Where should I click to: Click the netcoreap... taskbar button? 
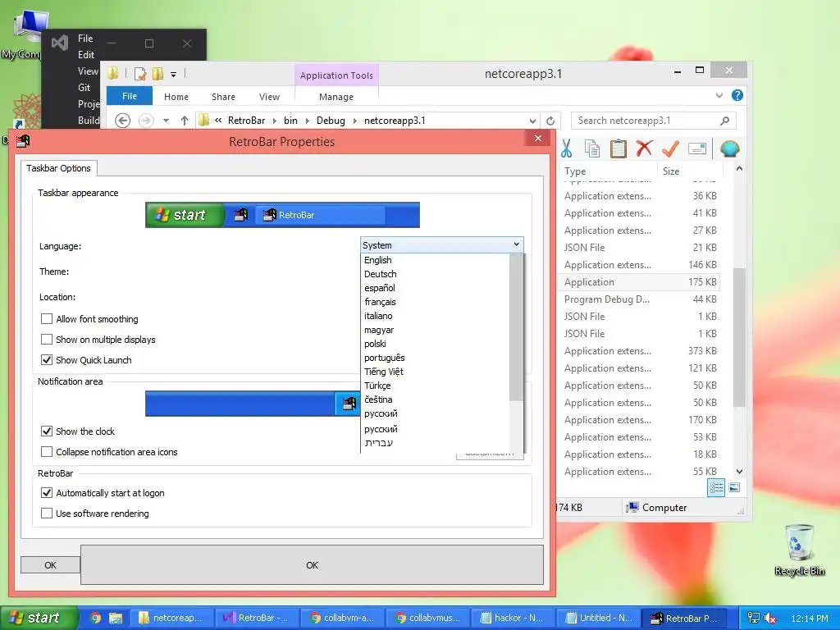(x=171, y=618)
